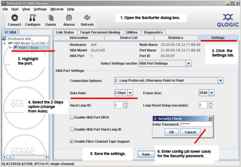
Task: Switch to the Device List tab
Action: tap(129, 38)
